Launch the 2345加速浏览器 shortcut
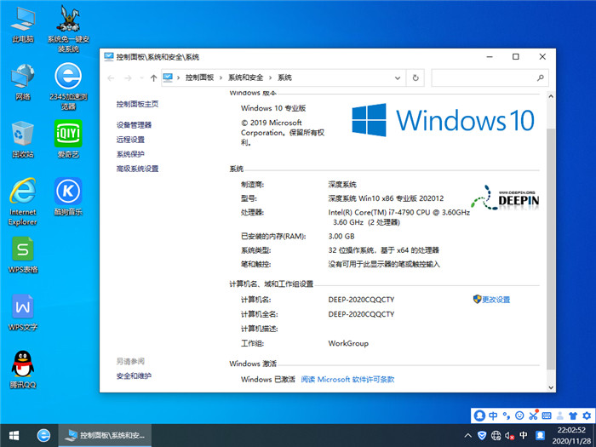The image size is (596, 447). 68,86
